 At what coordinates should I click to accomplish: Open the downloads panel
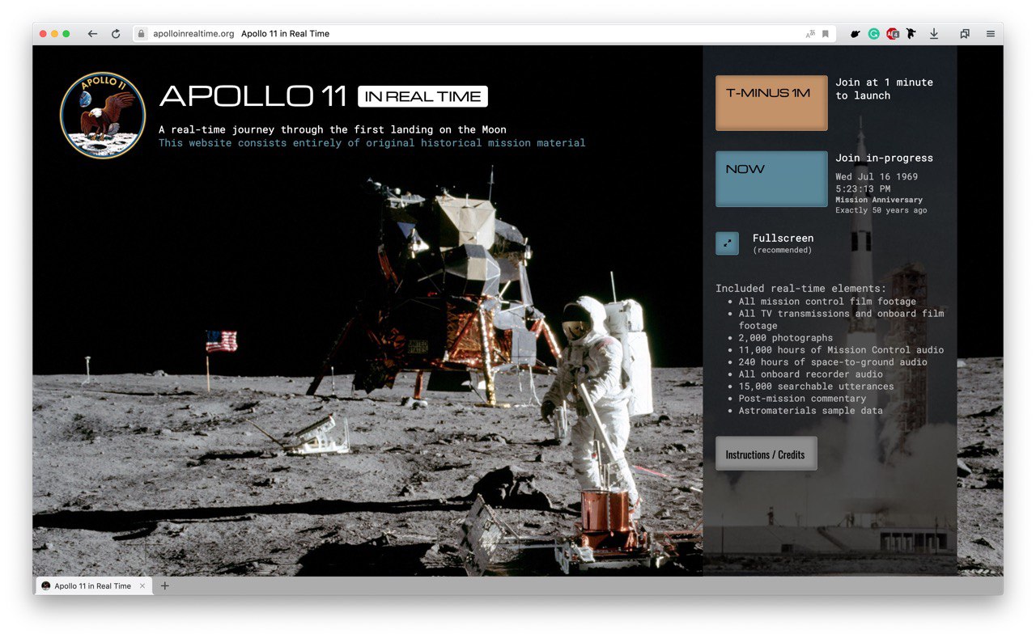tap(934, 34)
